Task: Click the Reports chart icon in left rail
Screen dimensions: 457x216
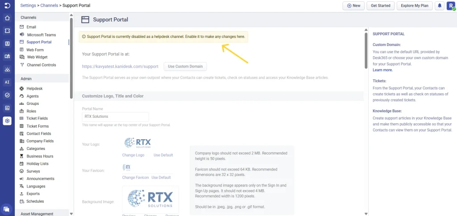Action: tap(7, 108)
